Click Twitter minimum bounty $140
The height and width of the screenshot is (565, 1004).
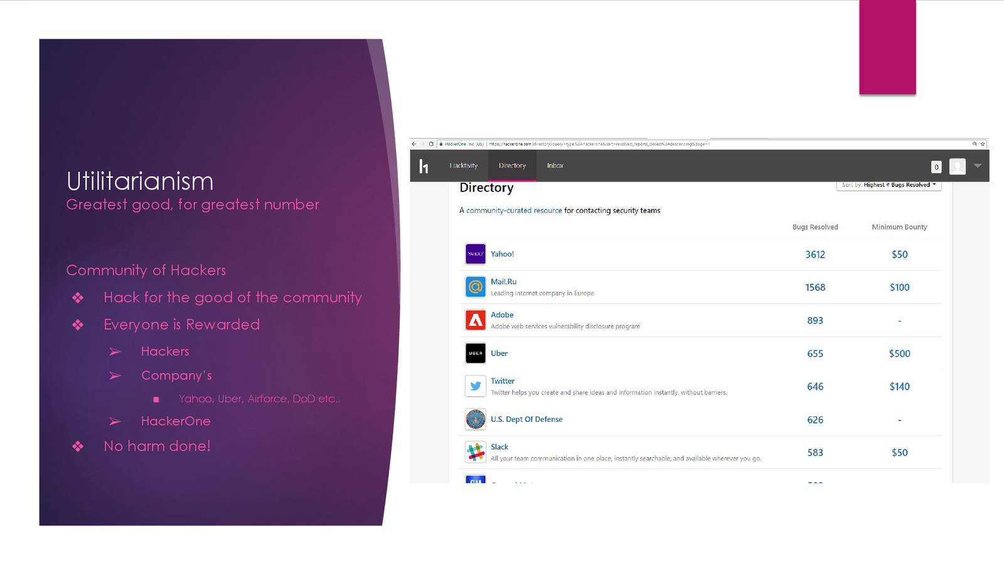pyautogui.click(x=899, y=387)
